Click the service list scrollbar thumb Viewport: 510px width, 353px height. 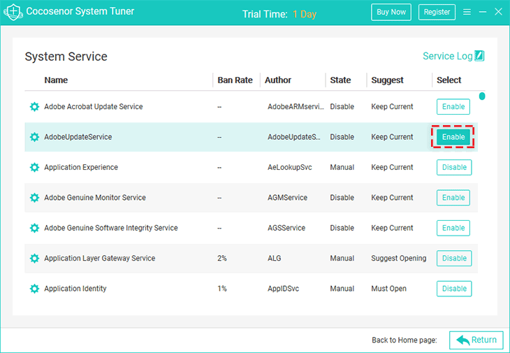(x=482, y=96)
